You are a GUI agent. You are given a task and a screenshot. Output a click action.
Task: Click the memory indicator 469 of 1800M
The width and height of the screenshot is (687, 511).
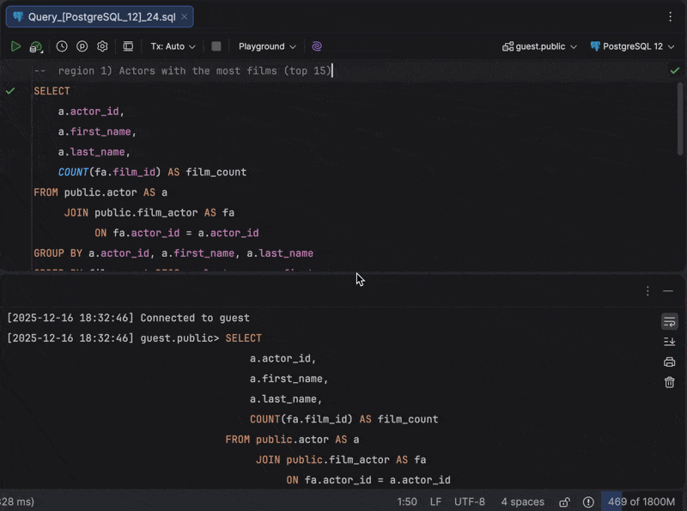pyautogui.click(x=641, y=502)
